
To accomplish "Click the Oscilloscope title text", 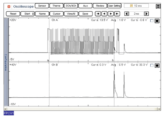I will click(x=23, y=7).
